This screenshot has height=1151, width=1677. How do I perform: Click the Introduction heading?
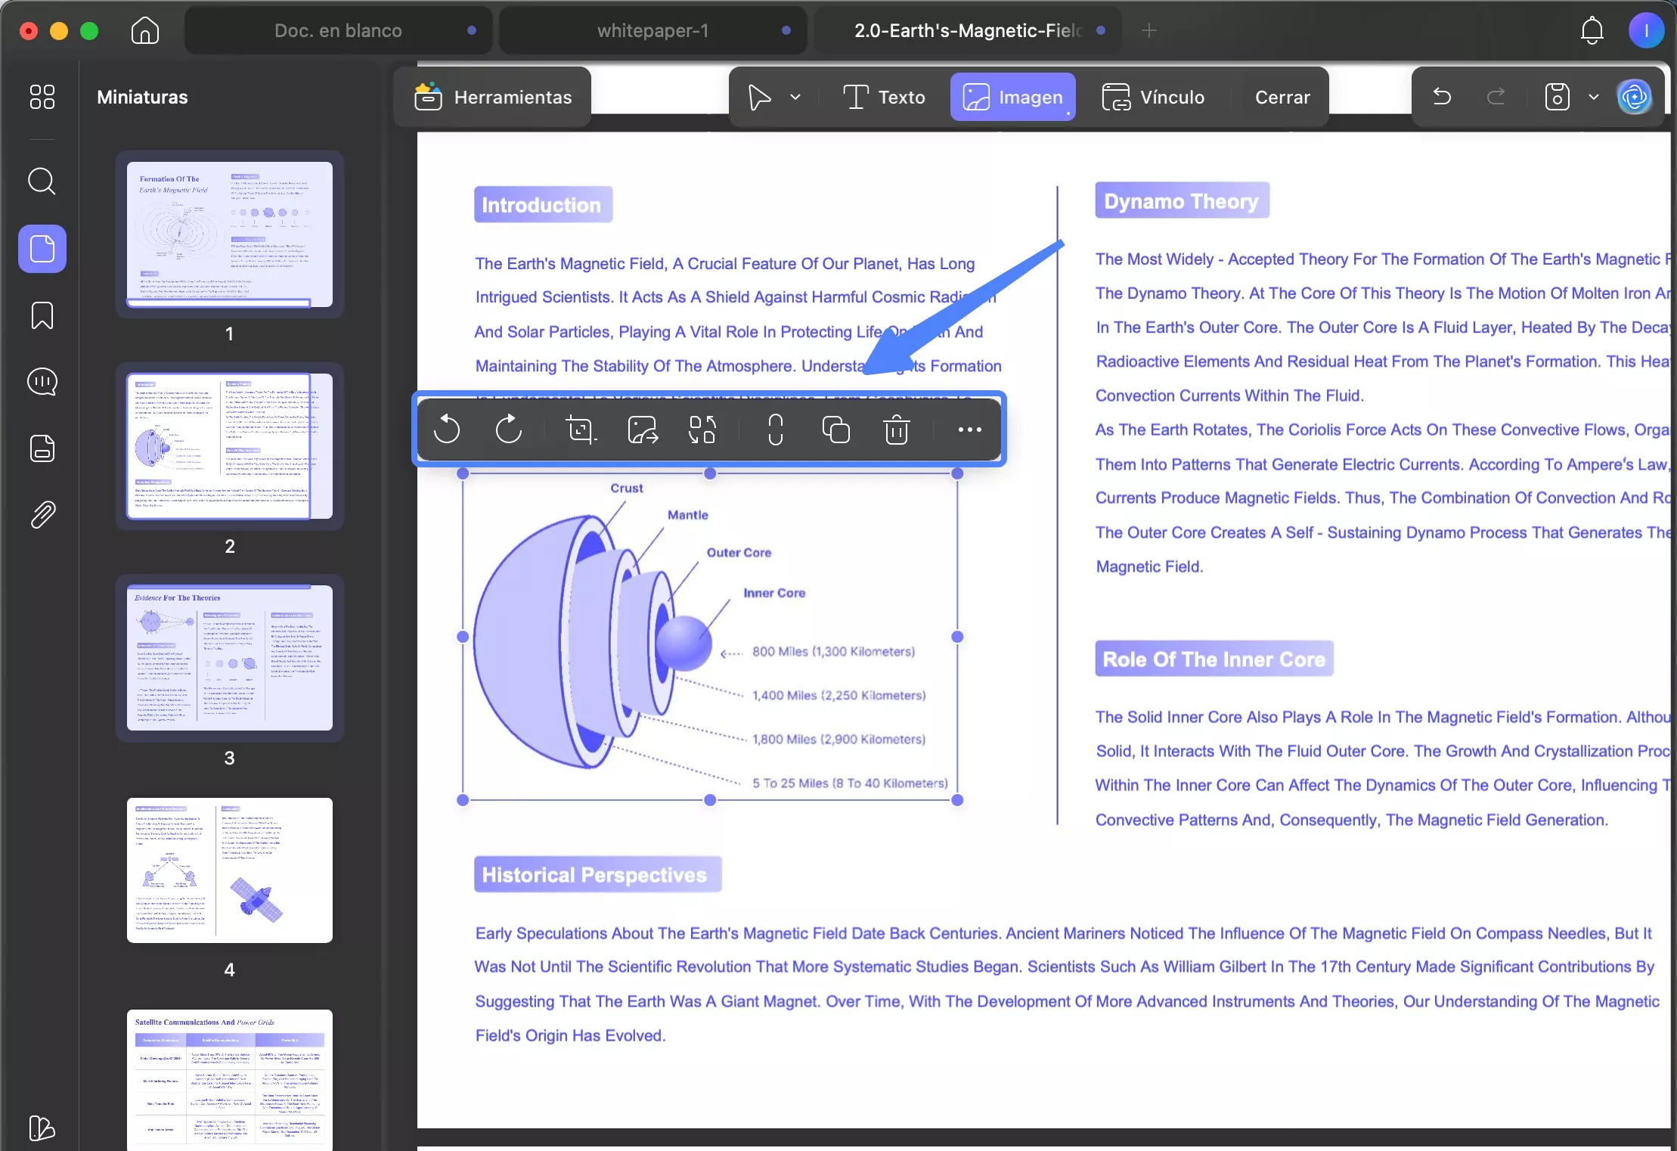(x=542, y=205)
